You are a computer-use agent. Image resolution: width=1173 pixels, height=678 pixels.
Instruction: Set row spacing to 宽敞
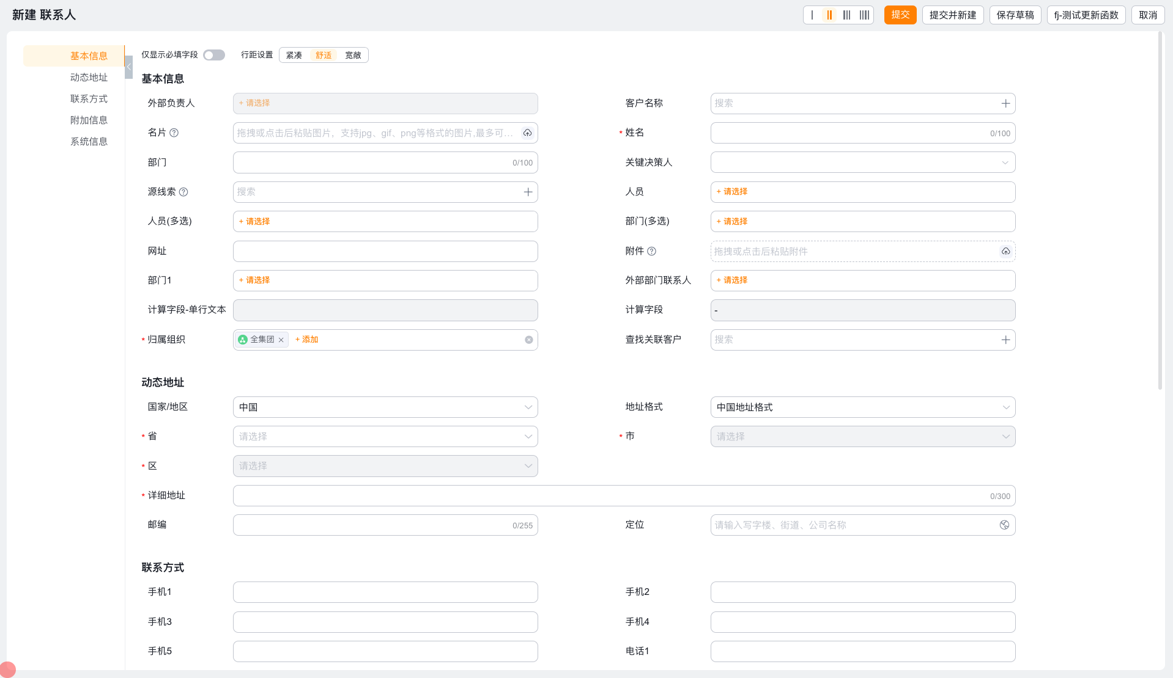[x=353, y=55]
